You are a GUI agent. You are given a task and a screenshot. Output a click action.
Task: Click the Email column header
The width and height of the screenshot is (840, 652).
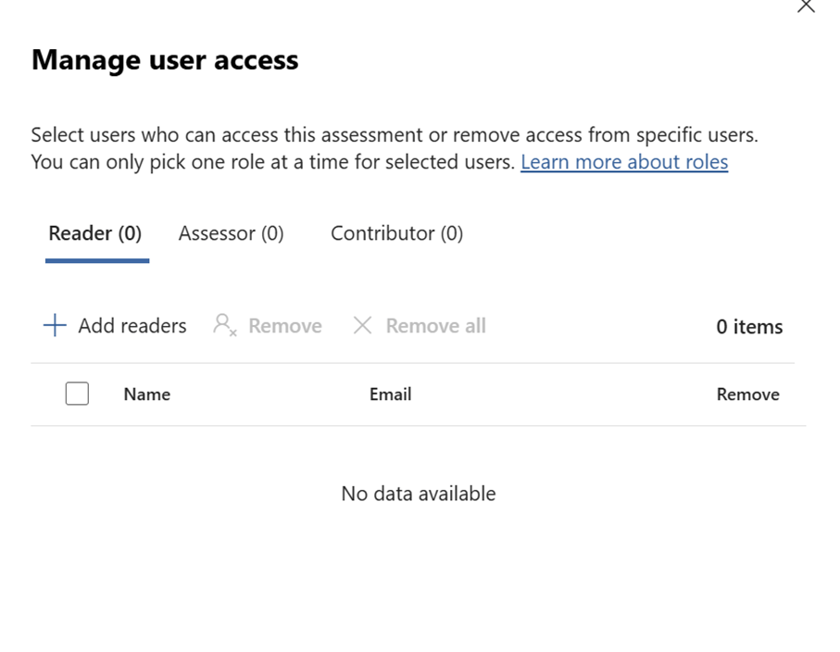click(390, 395)
